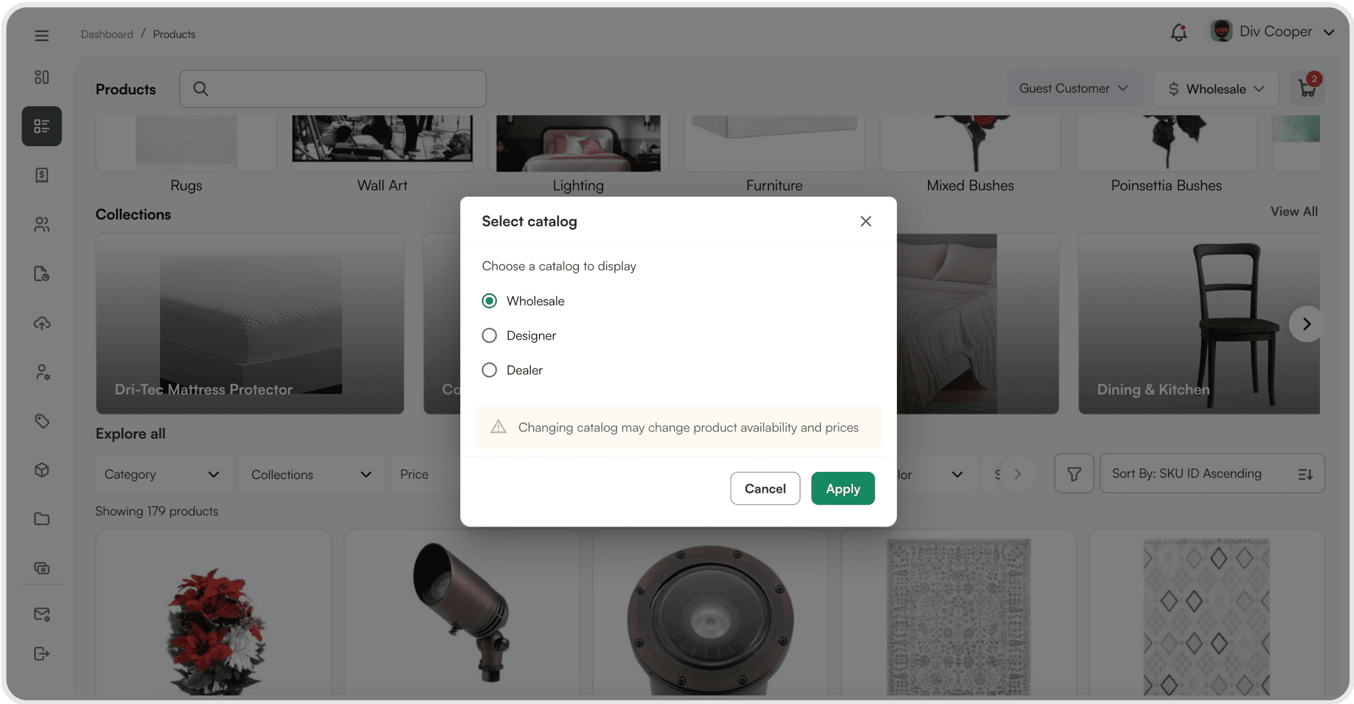Screen dimensions: 1354x704
Task: Open the Guest Customer dropdown
Action: click(x=1075, y=88)
